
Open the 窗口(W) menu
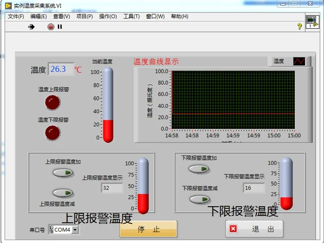pyautogui.click(x=155, y=16)
